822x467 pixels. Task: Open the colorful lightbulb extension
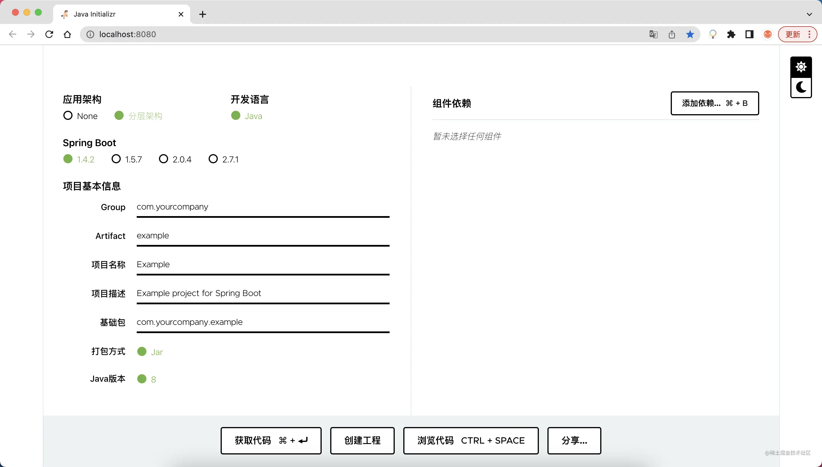click(713, 34)
